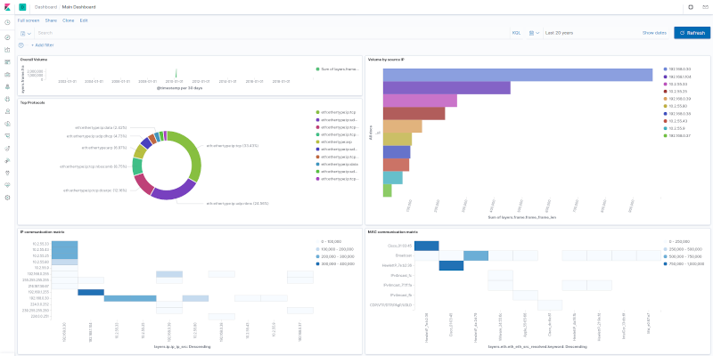Click the 192.168.0.30 legend color swatch
The image size is (713, 356).
[665, 69]
